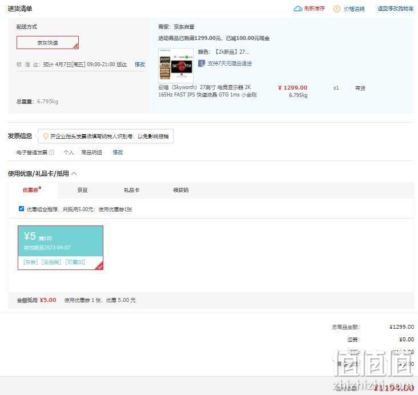Viewport: 418px width, 395px height.
Task: Open the Skyworth monitor product thumbnail
Action: click(x=176, y=65)
